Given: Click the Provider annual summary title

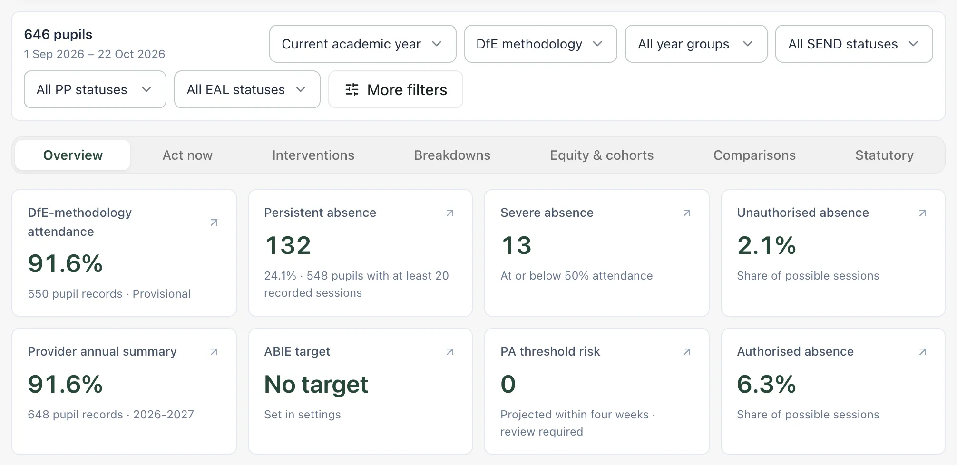Looking at the screenshot, I should coord(102,351).
